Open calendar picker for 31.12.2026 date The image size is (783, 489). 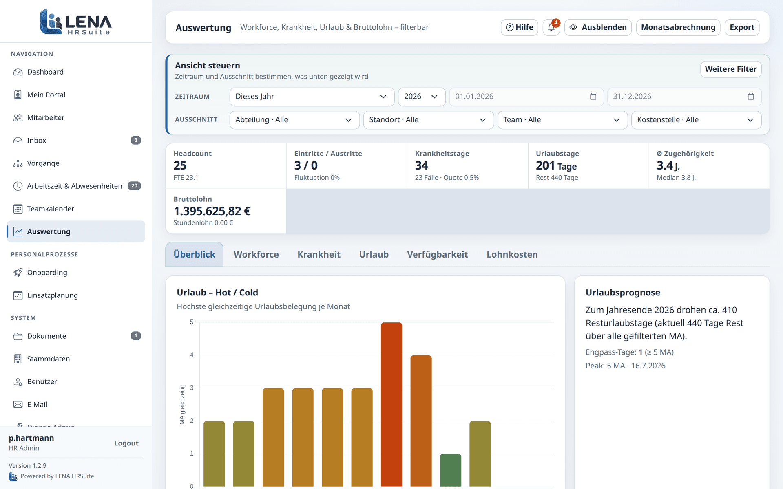pyautogui.click(x=751, y=97)
